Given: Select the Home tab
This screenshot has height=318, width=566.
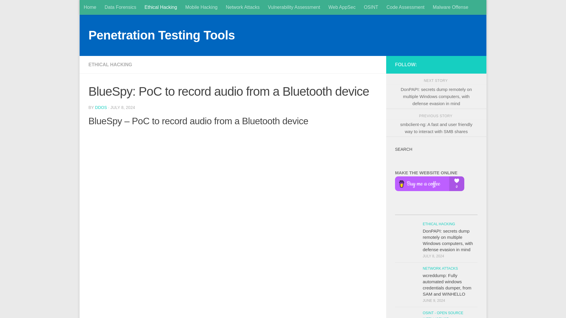Looking at the screenshot, I should [90, 7].
